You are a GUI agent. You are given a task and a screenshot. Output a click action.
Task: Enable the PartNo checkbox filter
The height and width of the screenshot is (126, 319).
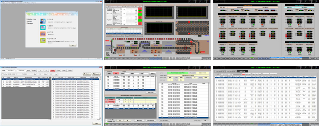[2, 74]
